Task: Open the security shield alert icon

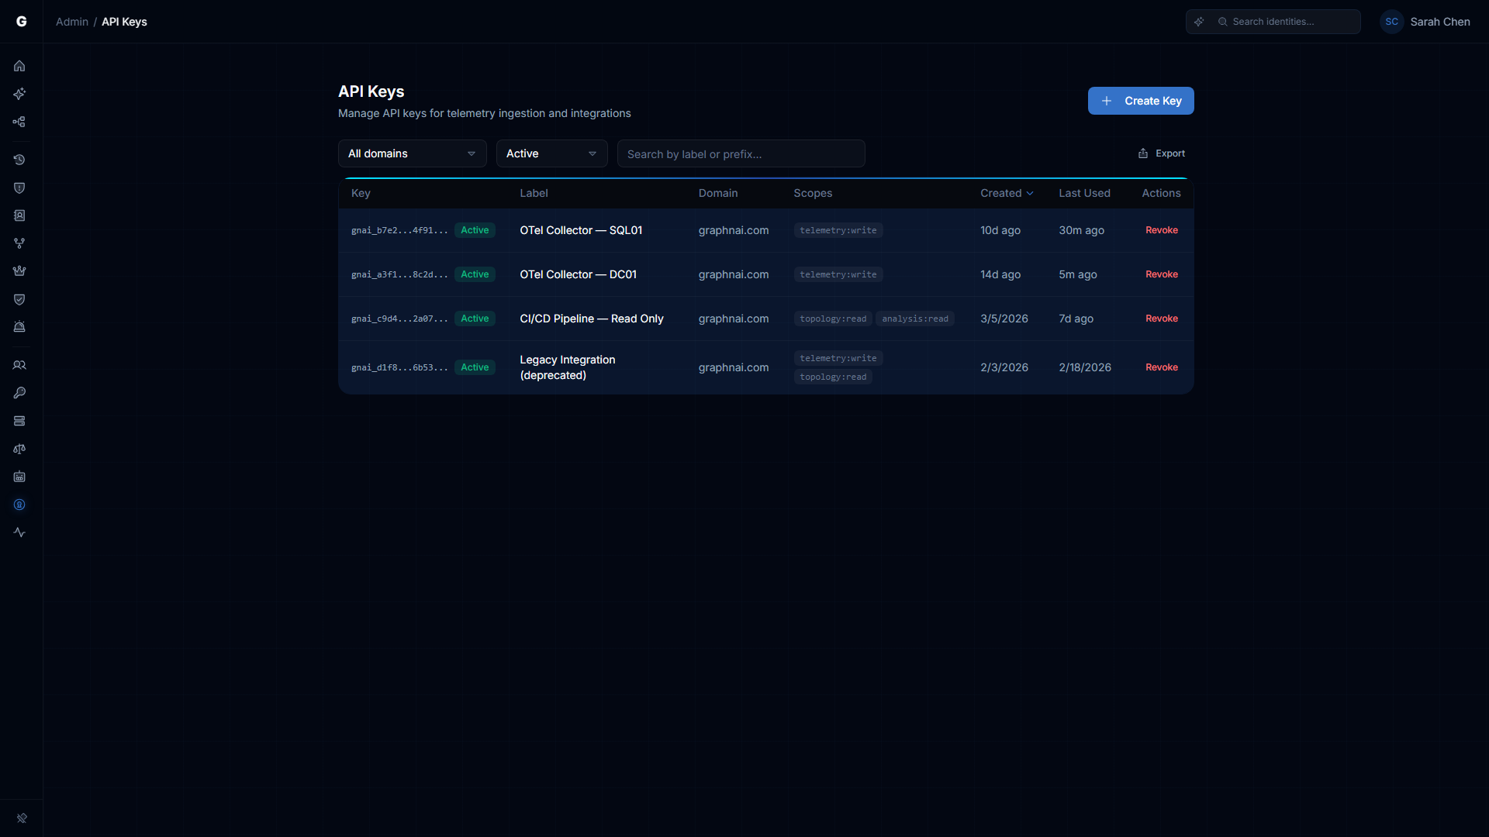Action: [19, 188]
